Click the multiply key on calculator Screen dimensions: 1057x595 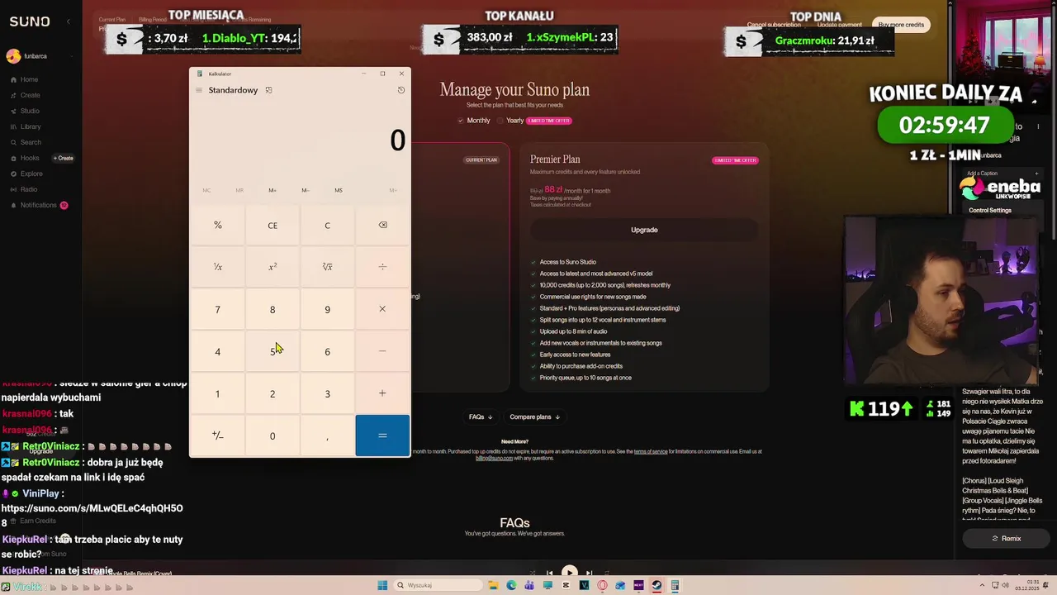(382, 309)
